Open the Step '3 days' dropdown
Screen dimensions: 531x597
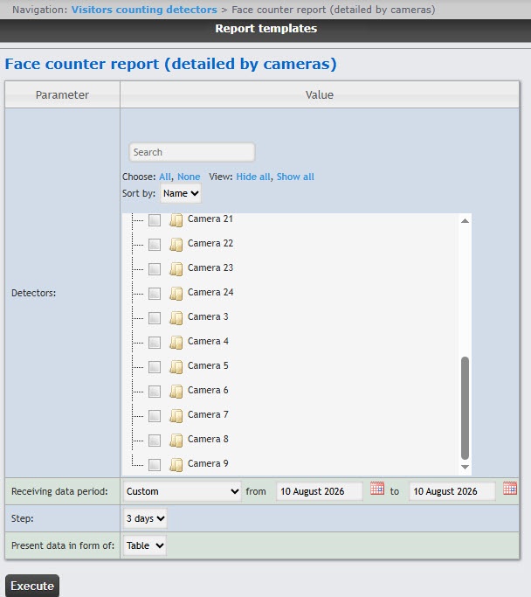point(145,518)
